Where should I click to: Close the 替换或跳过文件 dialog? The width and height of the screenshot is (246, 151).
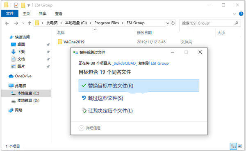pos(200,52)
